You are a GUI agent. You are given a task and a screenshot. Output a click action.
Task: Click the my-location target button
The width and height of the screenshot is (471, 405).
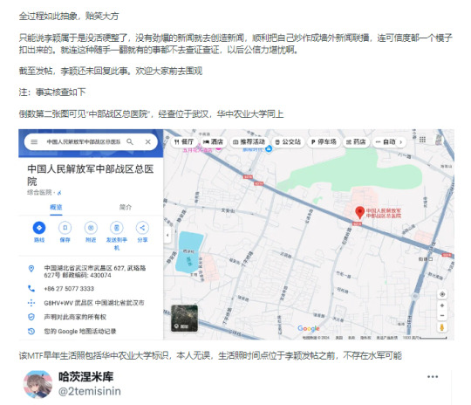click(x=442, y=294)
